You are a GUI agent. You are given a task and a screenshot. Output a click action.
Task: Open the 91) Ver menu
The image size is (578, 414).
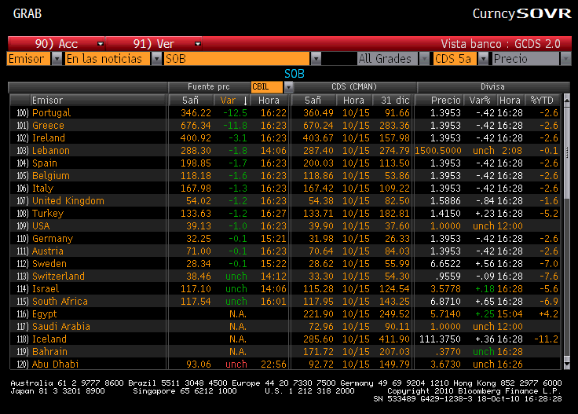pos(154,44)
